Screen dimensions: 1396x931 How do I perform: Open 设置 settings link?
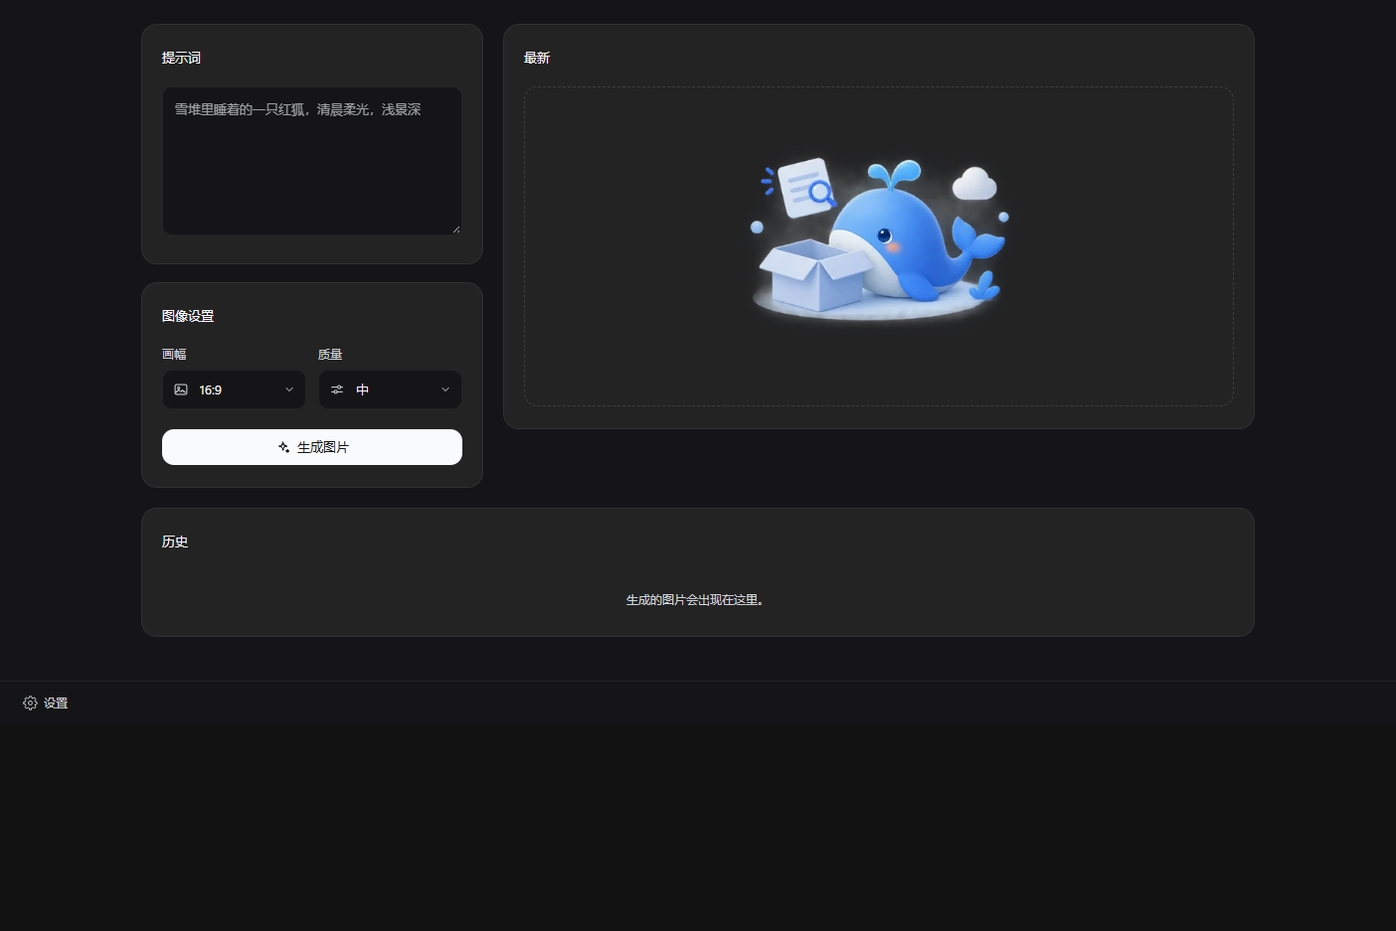(46, 702)
